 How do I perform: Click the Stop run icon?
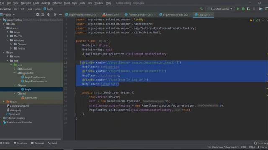[x=254, y=9]
